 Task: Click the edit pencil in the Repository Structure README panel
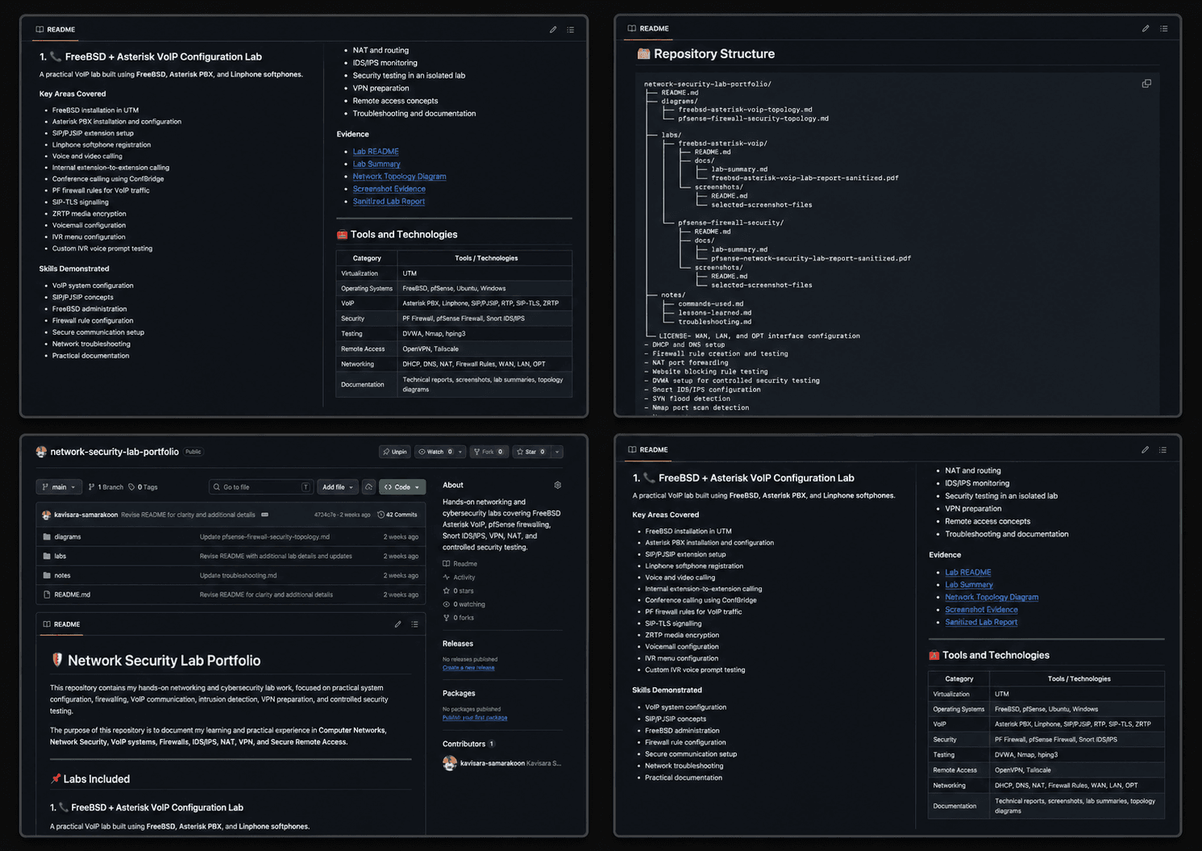coord(1146,28)
